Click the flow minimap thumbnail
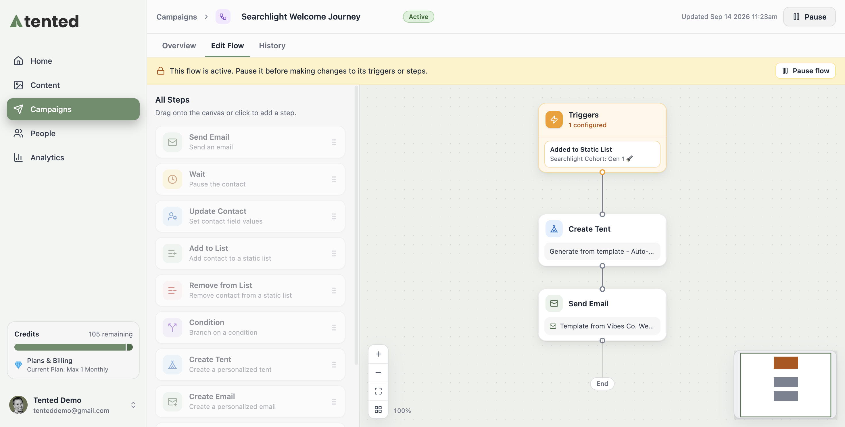This screenshot has width=845, height=427. pyautogui.click(x=785, y=385)
